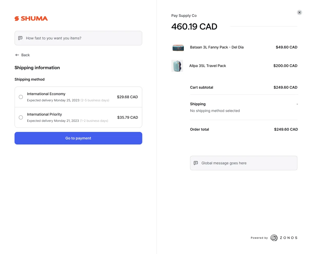The width and height of the screenshot is (312, 254).
Task: Click the message icon beside shipping speed prompt
Action: 20,38
